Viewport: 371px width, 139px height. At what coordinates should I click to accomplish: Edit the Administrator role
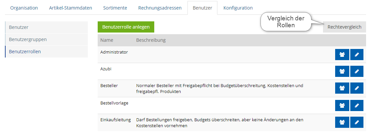click(x=357, y=55)
